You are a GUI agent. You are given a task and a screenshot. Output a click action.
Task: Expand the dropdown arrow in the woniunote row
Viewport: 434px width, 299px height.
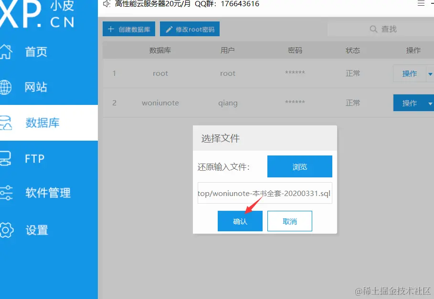coord(430,103)
